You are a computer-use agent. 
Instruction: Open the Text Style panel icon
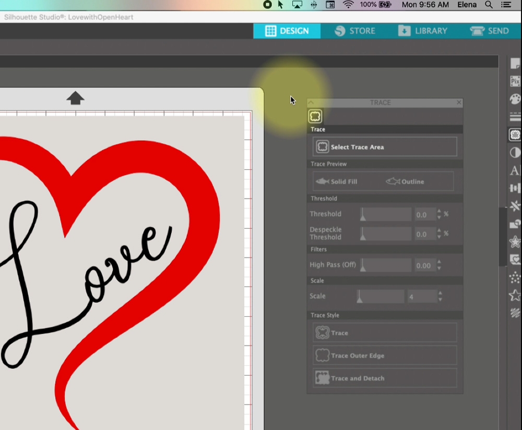coord(515,170)
